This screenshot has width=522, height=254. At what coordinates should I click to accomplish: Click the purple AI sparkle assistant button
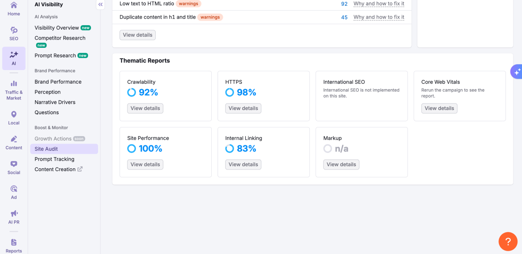click(517, 72)
